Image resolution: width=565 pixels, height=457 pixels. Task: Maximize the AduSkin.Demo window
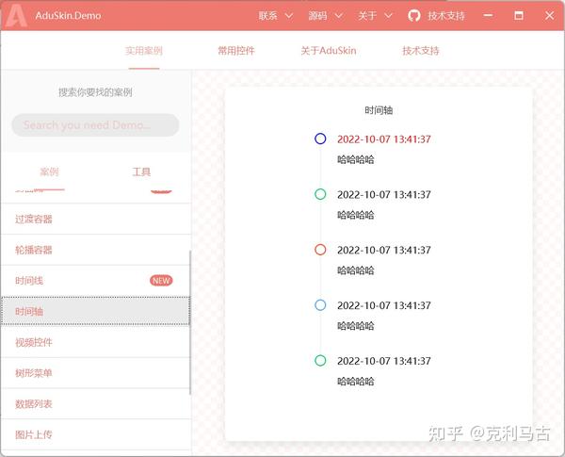pyautogui.click(x=519, y=15)
